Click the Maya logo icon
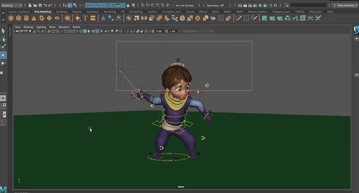Screen dimensions: 359x193 tap(3, 189)
